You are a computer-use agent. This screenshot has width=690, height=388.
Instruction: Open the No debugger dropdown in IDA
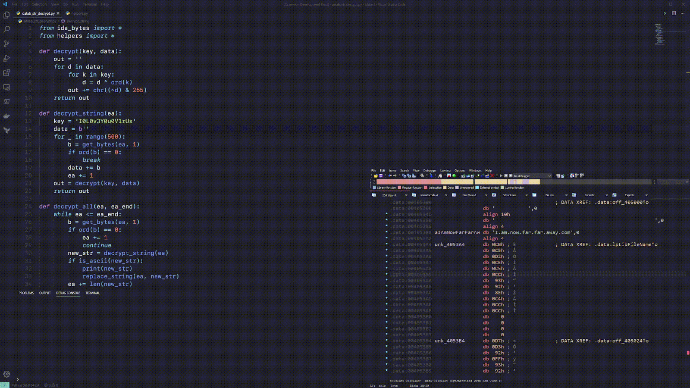point(530,176)
